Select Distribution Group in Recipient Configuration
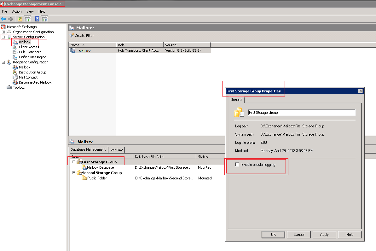The height and width of the screenshot is (251, 376). pos(32,72)
